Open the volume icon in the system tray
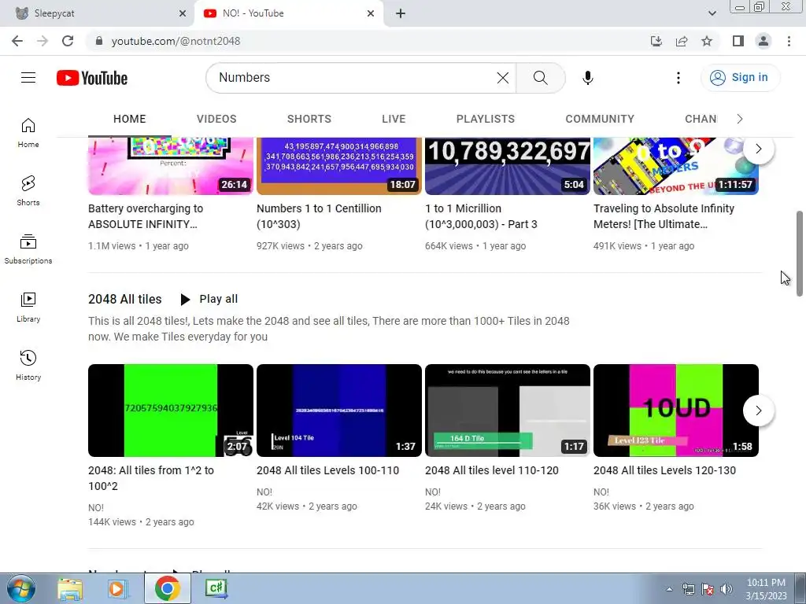 click(727, 589)
